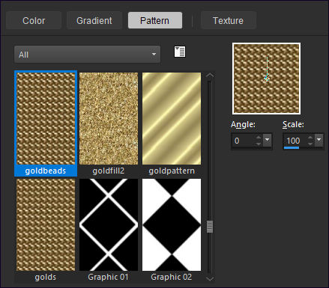Click the pattern list scrollbar thumb
Screen dimensions: 329x288
[x=210, y=227]
